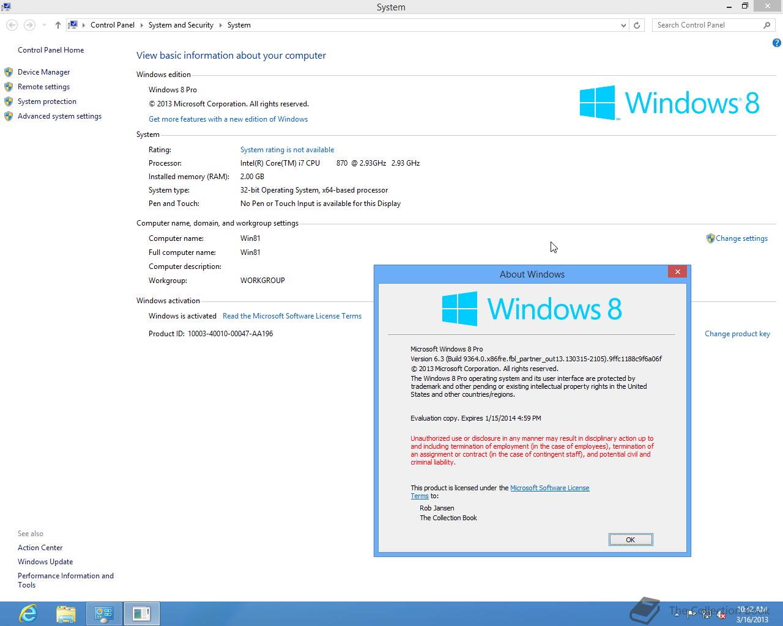Click the Version 6.3 build string
This screenshot has height=626, width=783.
[x=536, y=359]
